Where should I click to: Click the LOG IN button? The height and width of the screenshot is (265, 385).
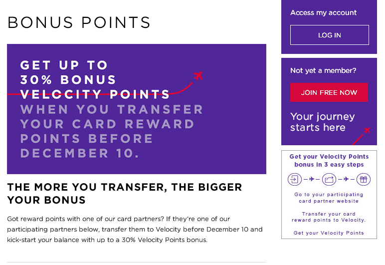329,35
